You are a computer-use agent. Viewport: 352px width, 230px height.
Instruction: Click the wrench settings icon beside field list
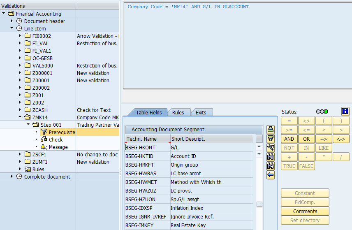(x=271, y=148)
